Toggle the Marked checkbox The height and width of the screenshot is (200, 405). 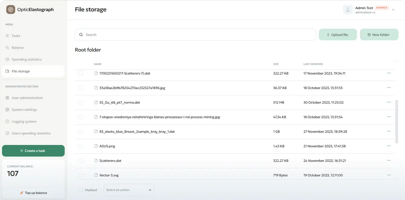coord(80,190)
